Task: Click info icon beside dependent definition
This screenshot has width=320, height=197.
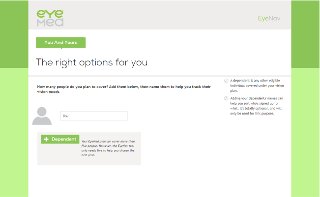Action: [226, 81]
